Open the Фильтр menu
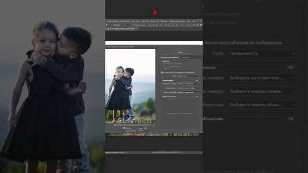 (x=153, y=21)
